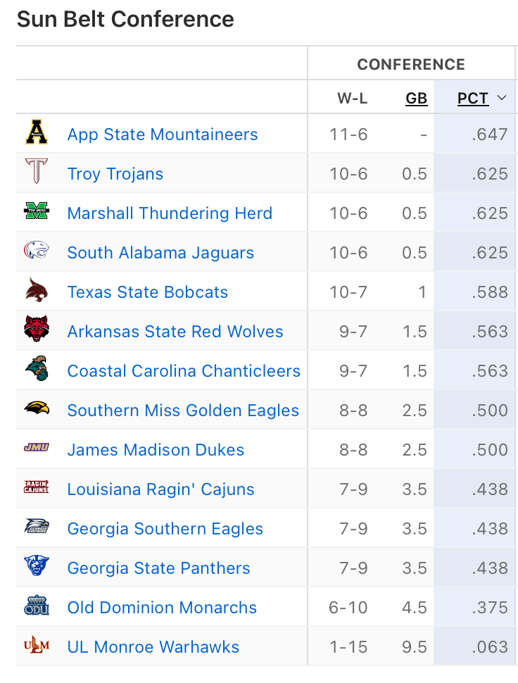Click the South Alabama Jaguars logo
The width and height of the screenshot is (518, 683).
pos(37,252)
